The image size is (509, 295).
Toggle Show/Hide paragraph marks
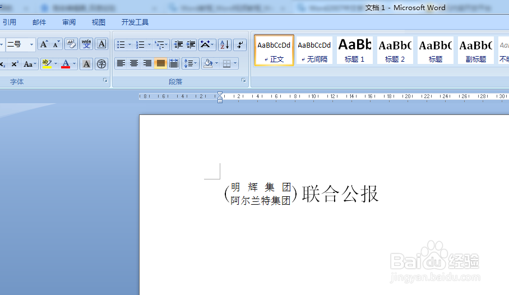click(x=240, y=45)
